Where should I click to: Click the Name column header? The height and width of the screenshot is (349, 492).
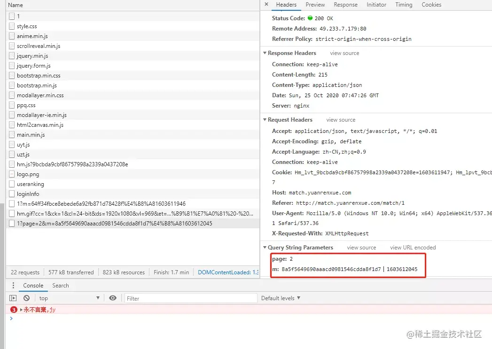pos(133,5)
